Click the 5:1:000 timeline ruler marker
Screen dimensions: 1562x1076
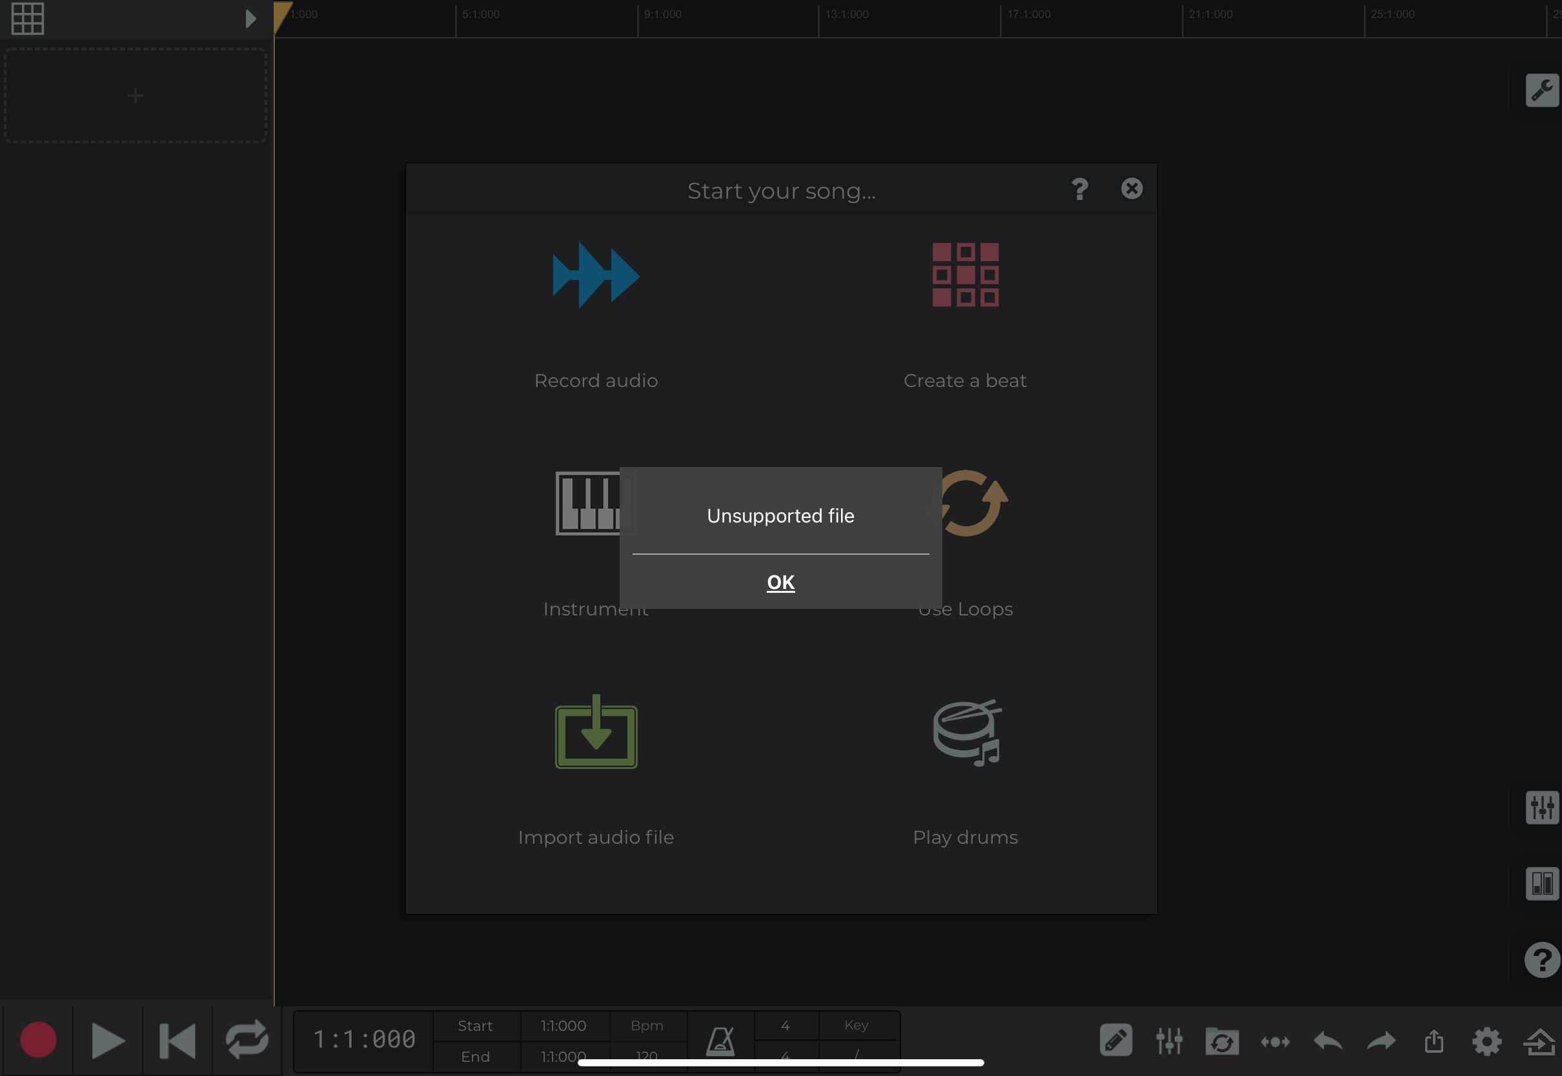click(x=480, y=15)
